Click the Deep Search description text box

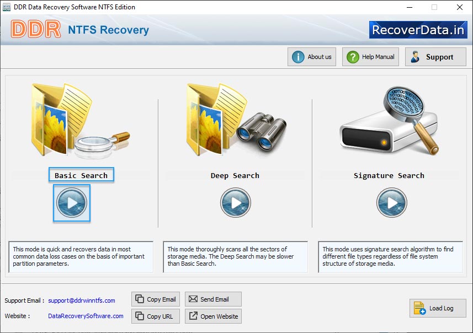(235, 257)
